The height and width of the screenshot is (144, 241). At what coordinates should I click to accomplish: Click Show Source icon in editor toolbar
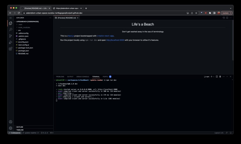pyautogui.click(x=224, y=18)
